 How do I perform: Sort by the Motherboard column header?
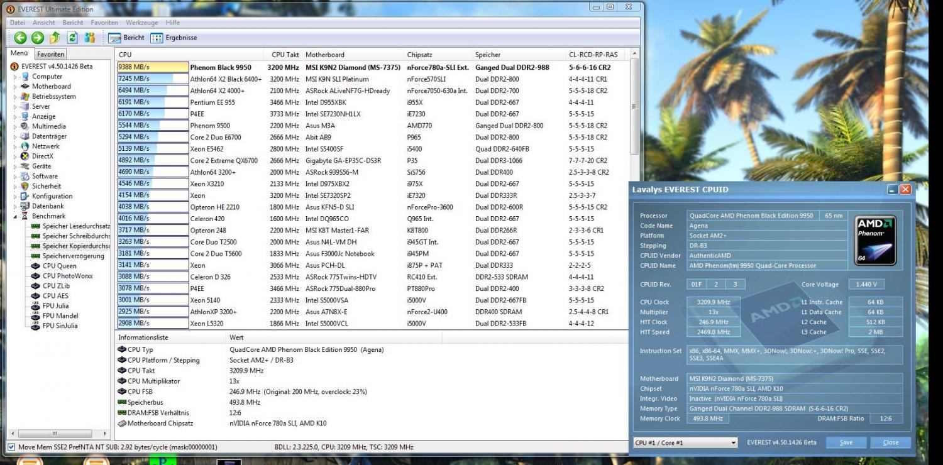(x=353, y=55)
